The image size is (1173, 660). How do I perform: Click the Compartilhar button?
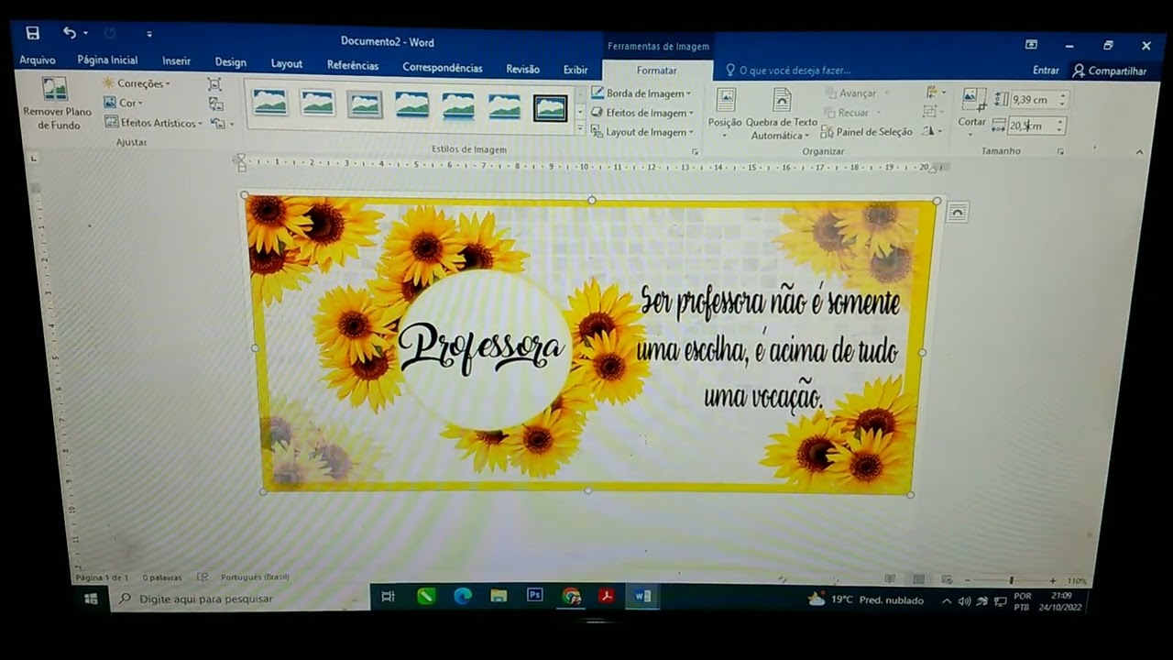tap(1110, 71)
